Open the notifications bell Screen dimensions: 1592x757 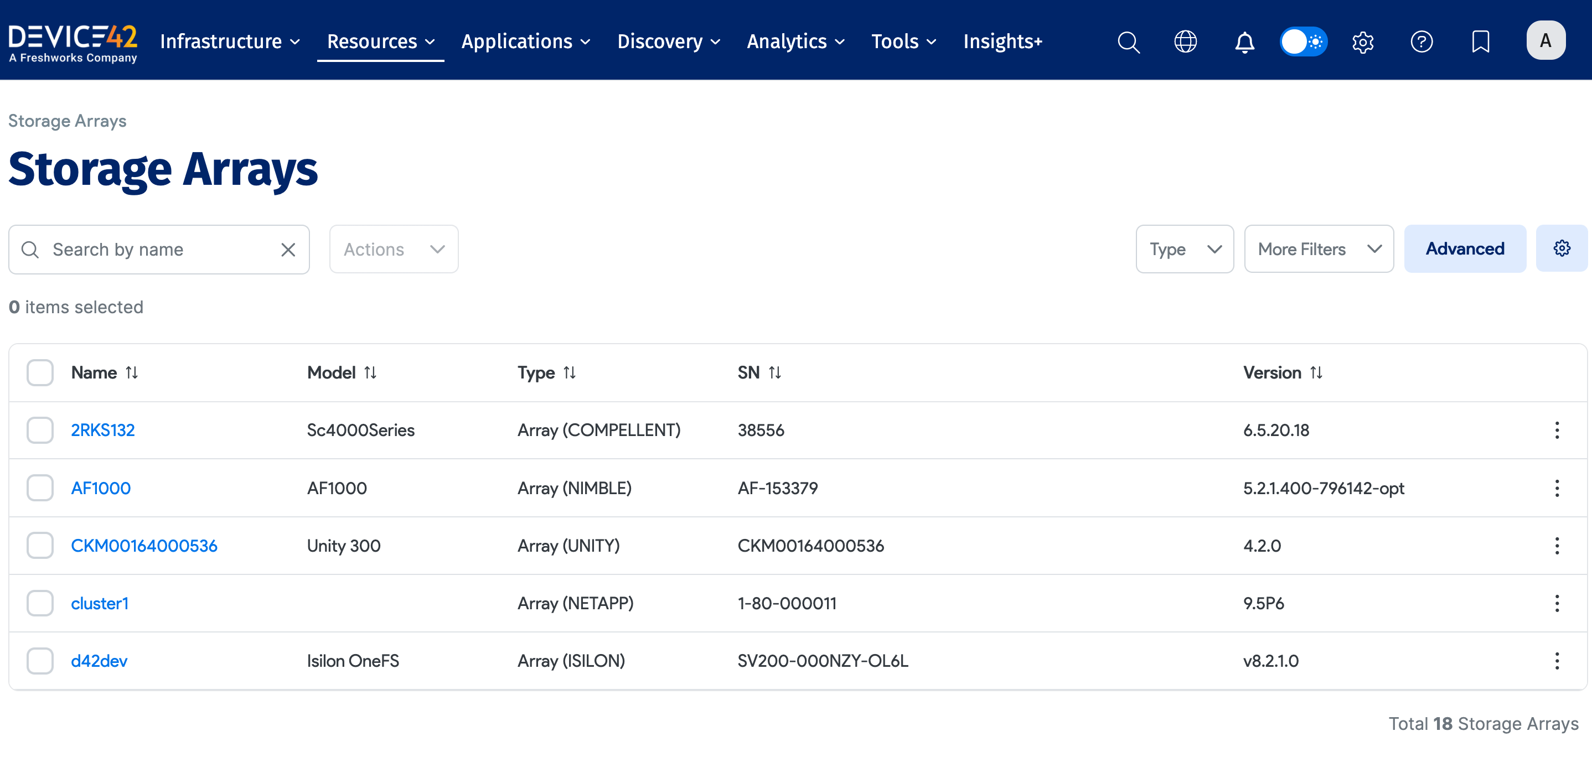click(x=1245, y=42)
